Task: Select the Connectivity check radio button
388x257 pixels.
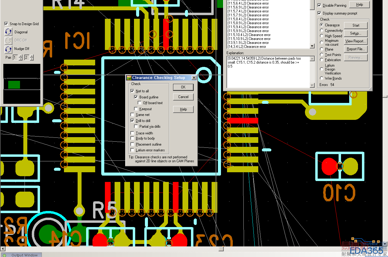Action: (x=322, y=31)
